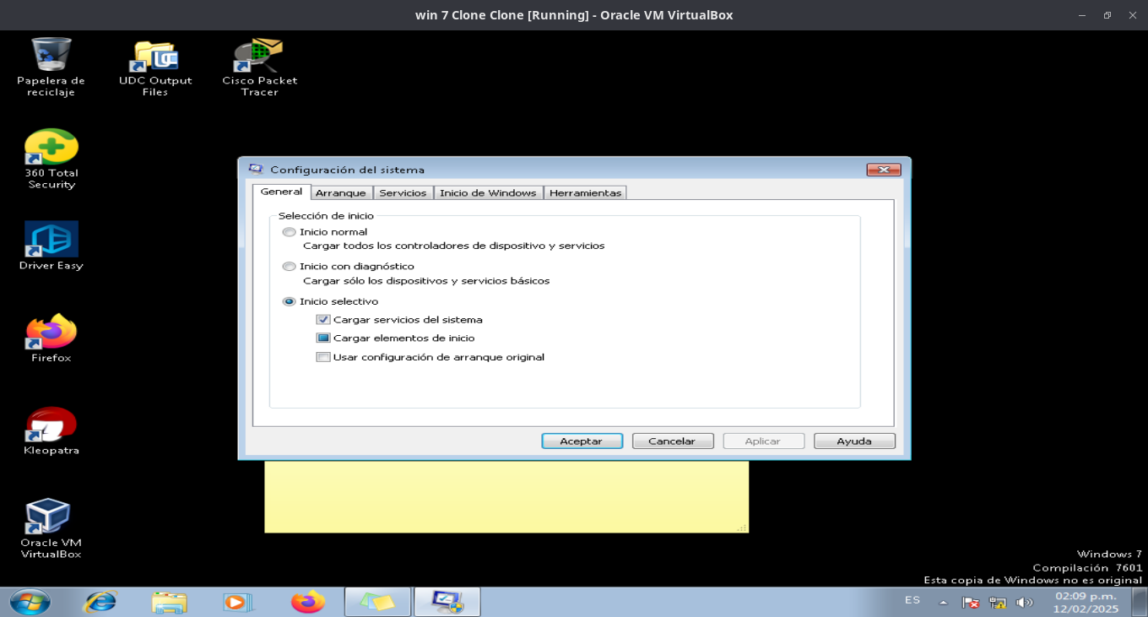Select the 360 Total Security desktop icon
This screenshot has width=1148, height=617.
coord(51,148)
